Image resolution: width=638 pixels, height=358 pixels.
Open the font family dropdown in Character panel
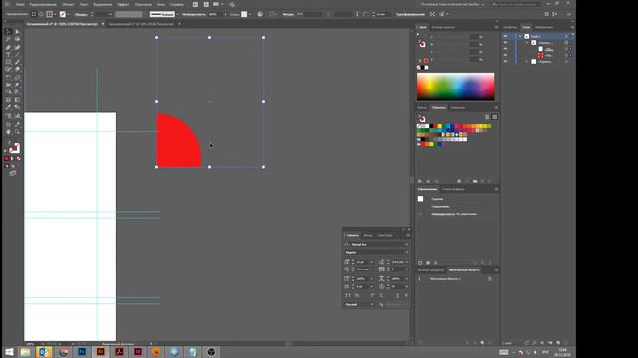coord(406,244)
